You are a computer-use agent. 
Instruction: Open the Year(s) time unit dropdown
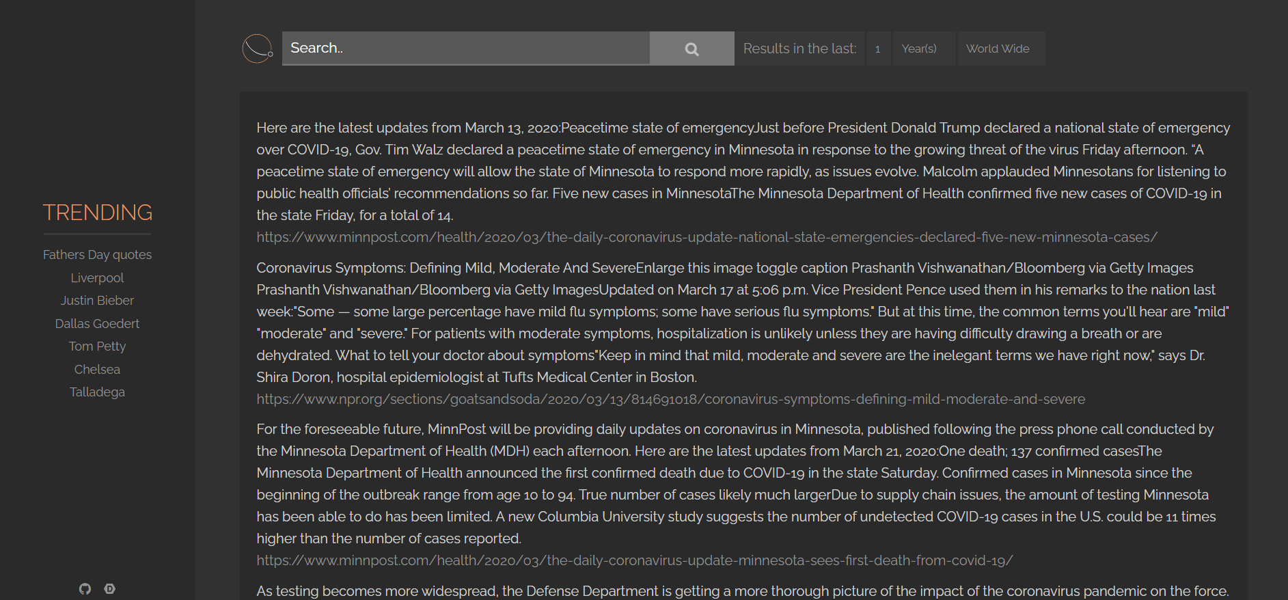pos(924,49)
